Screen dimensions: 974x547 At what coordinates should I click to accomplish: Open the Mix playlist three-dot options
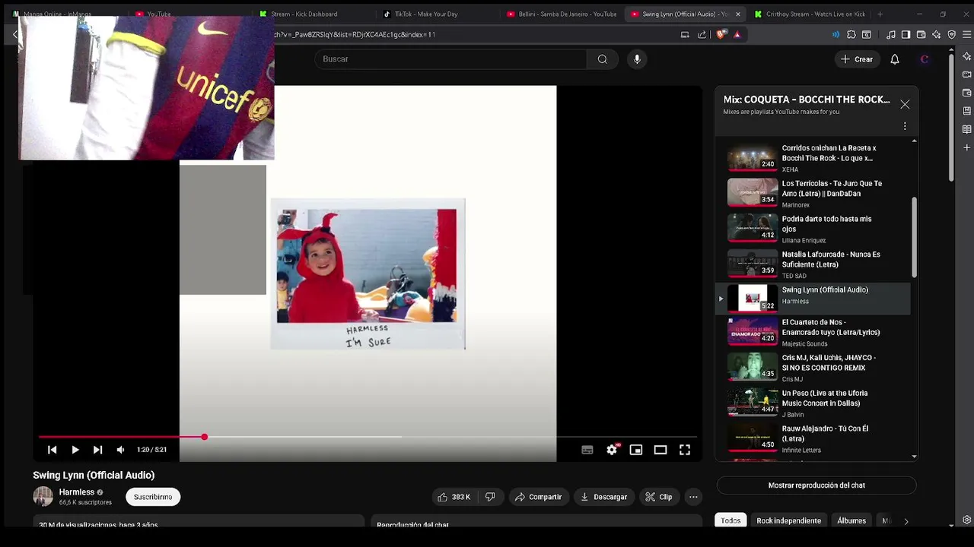tap(905, 126)
